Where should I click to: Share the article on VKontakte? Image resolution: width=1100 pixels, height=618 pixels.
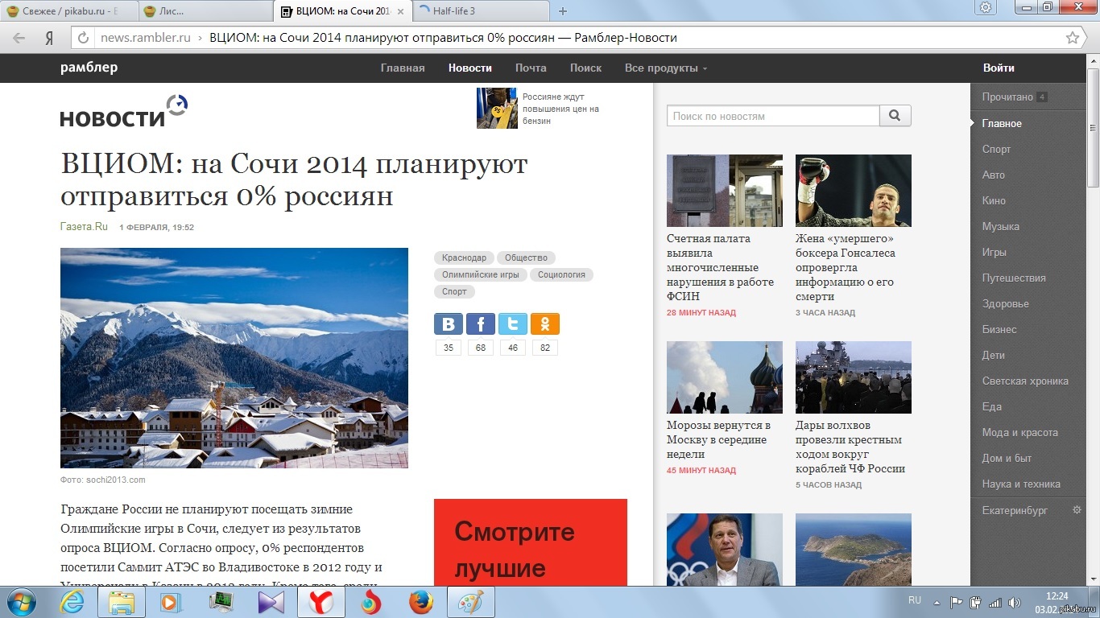[449, 324]
